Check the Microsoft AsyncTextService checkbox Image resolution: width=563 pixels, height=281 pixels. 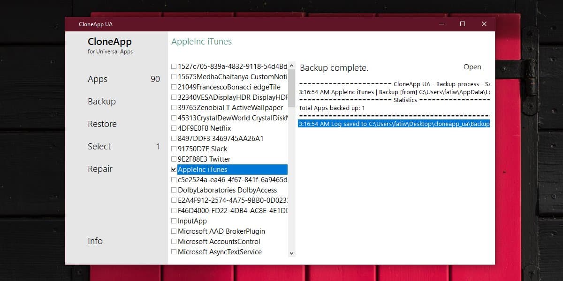coord(174,252)
